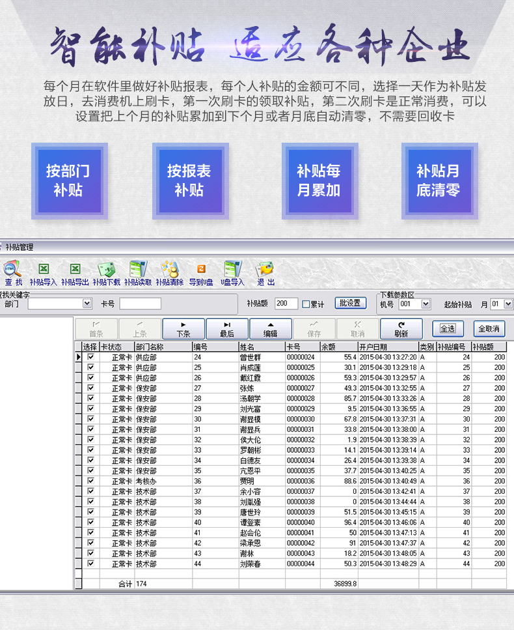Screen dimensions: 514x630
Task: Click the 退出 exit icon
Action: click(x=265, y=273)
